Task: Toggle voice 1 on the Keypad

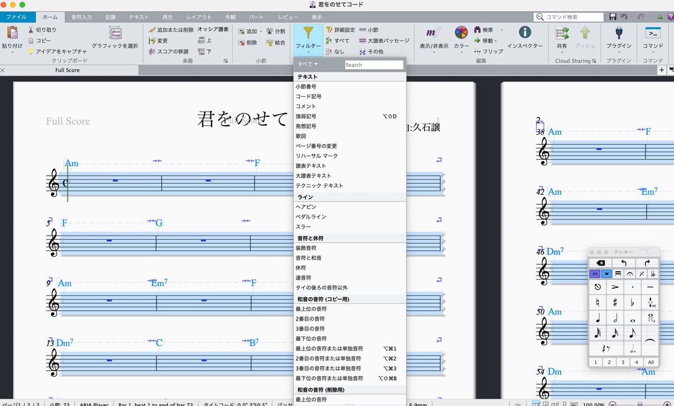Action: [x=595, y=362]
